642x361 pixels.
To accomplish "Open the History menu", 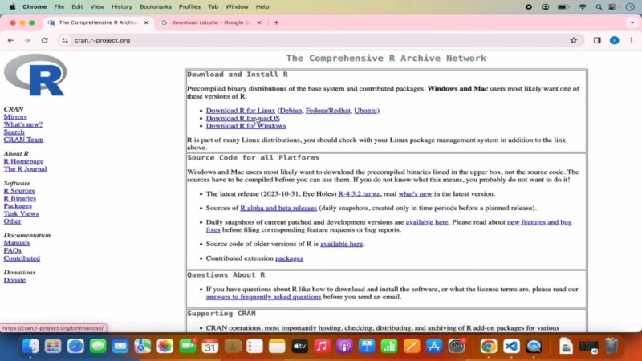I will pos(122,6).
